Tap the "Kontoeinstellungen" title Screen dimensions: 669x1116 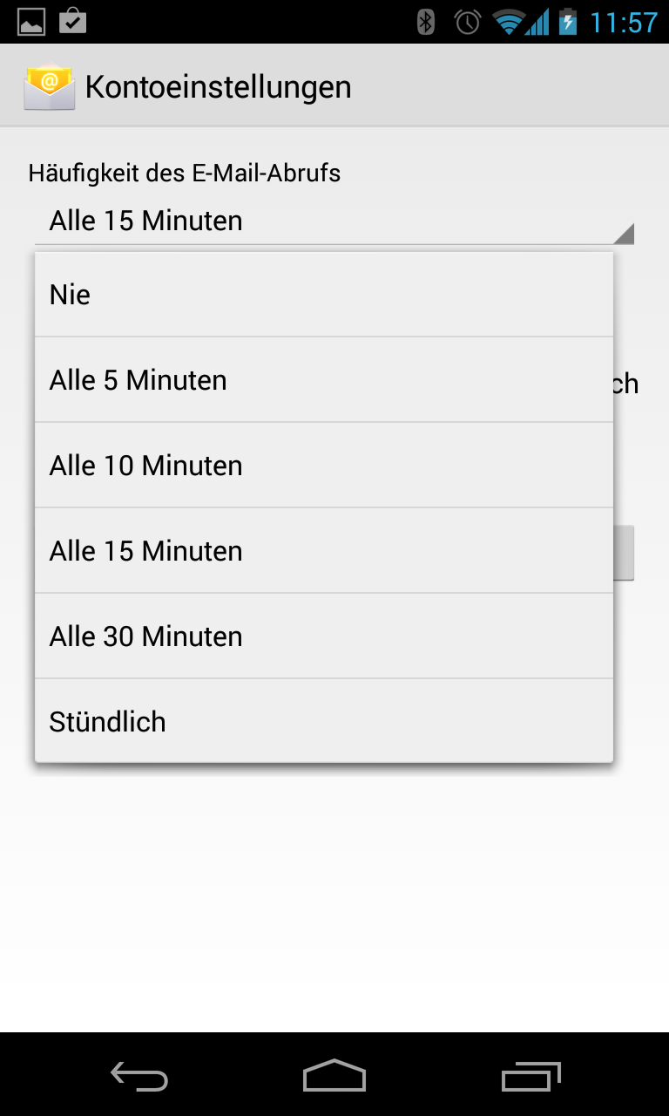coord(218,87)
